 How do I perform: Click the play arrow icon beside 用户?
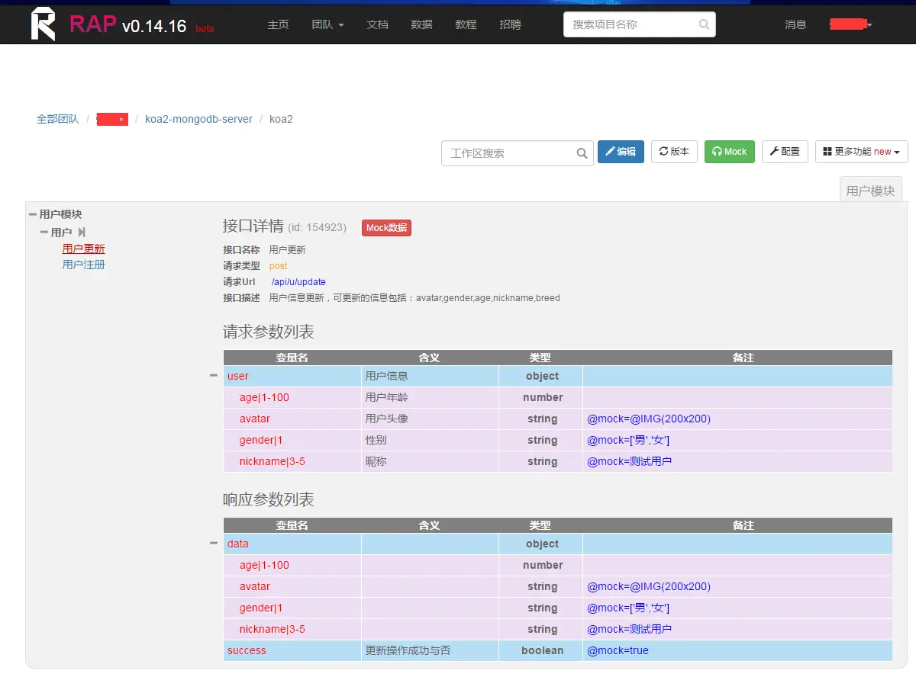click(x=82, y=232)
